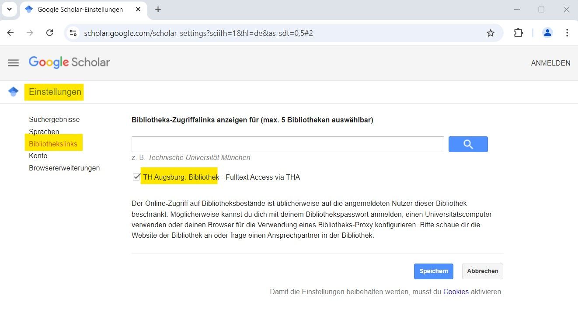Uncheck the TH Augsburg Bibliothek checkbox
The image size is (578, 309).
tap(136, 177)
